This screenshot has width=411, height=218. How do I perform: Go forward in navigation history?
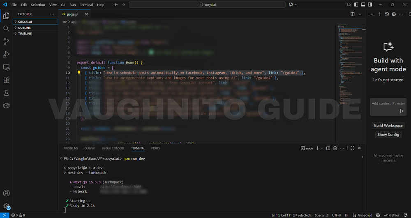123,5
